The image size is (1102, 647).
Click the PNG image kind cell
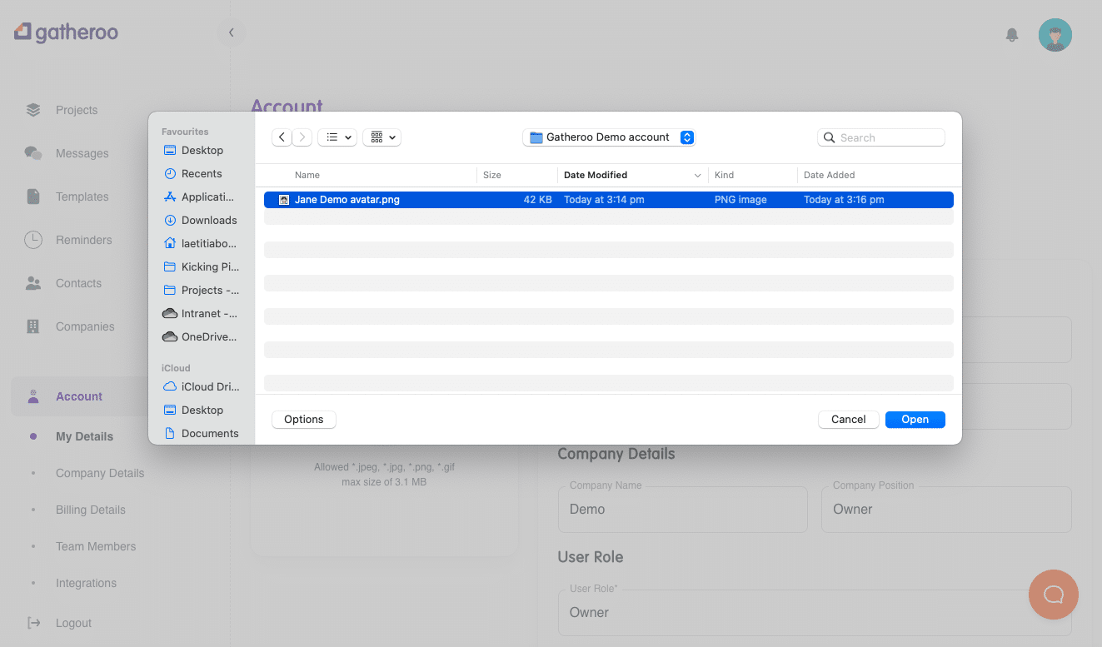click(x=740, y=200)
